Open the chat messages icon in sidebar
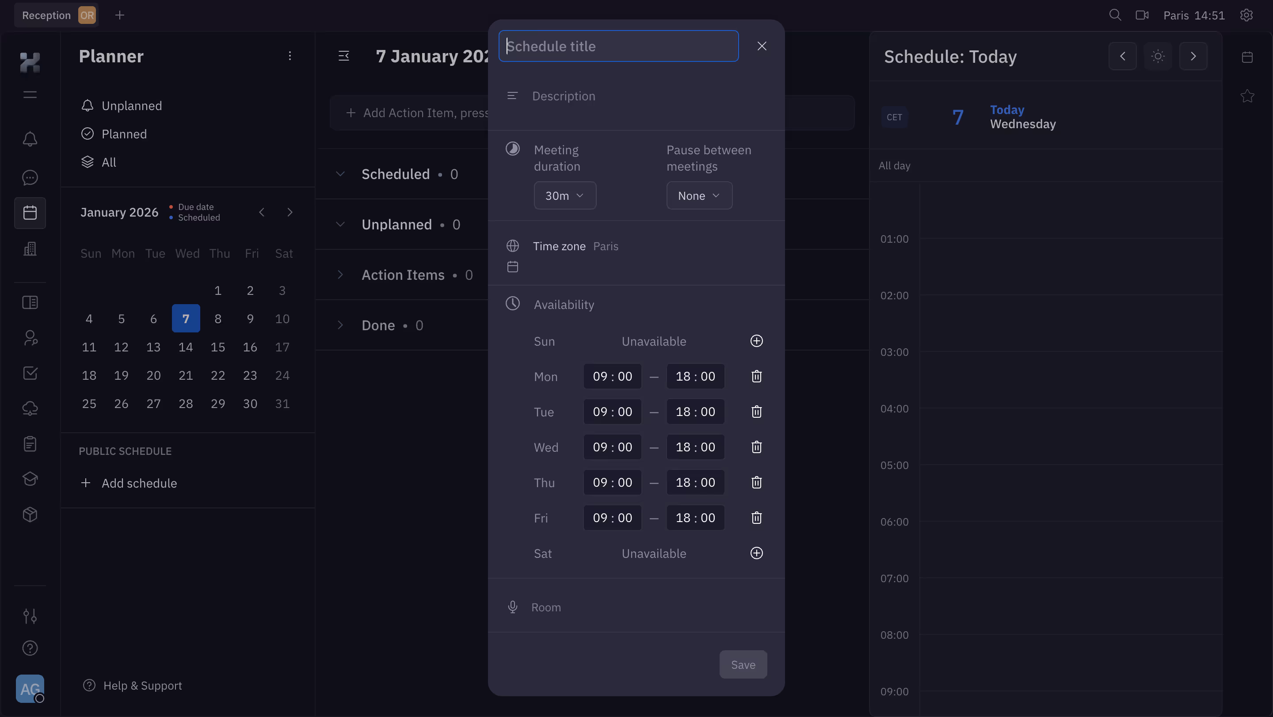The image size is (1273, 717). pos(30,177)
